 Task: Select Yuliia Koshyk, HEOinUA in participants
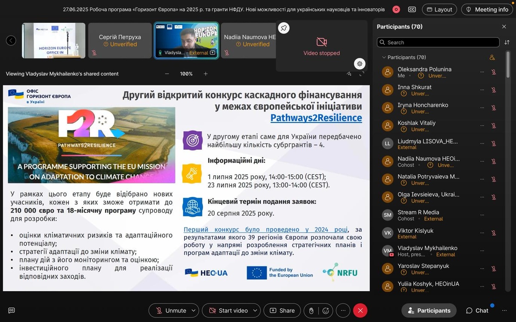click(x=439, y=286)
